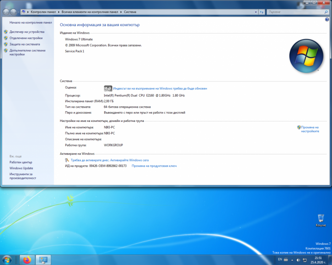Click the volume speaker tray icon
This screenshot has width=332, height=265.
[298, 260]
